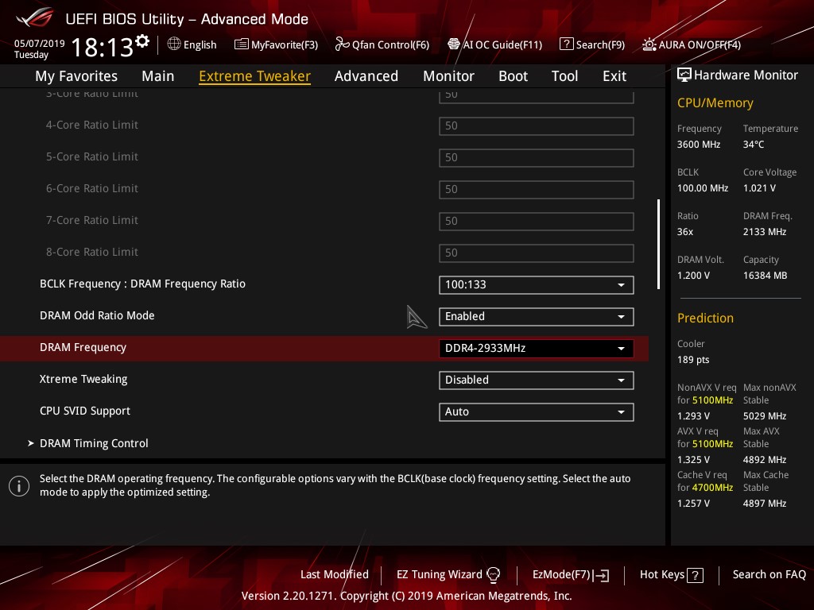
Task: Select the DRAM Odd Ratio Mode label
Action: 97,315
